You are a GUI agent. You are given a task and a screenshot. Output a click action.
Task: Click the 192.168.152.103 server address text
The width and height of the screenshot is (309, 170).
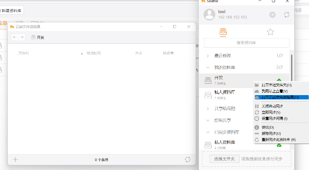pyautogui.click(x=233, y=17)
